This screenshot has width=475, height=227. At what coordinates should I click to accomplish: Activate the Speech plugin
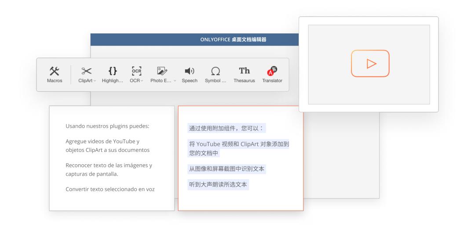coord(190,75)
